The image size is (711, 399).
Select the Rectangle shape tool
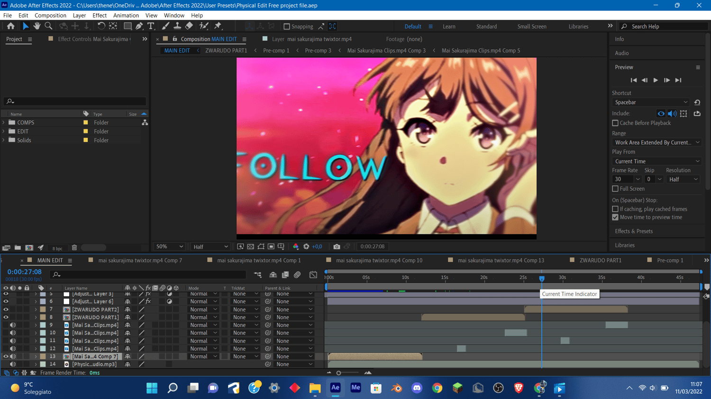coord(128,26)
